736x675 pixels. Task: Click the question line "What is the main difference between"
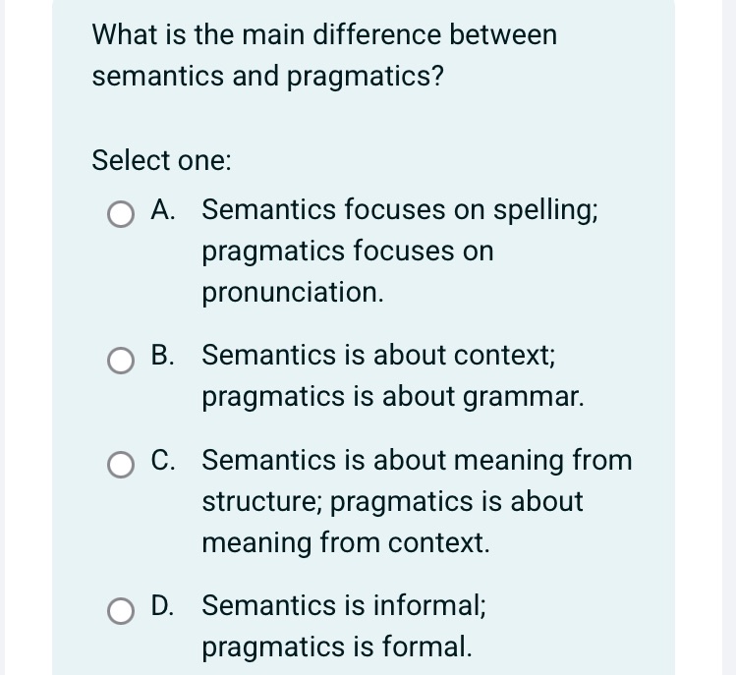click(324, 35)
